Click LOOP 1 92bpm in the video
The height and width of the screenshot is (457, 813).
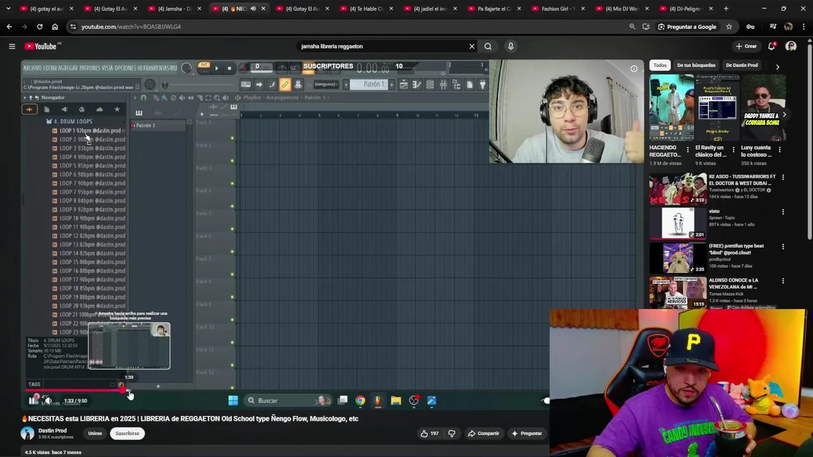(89, 131)
